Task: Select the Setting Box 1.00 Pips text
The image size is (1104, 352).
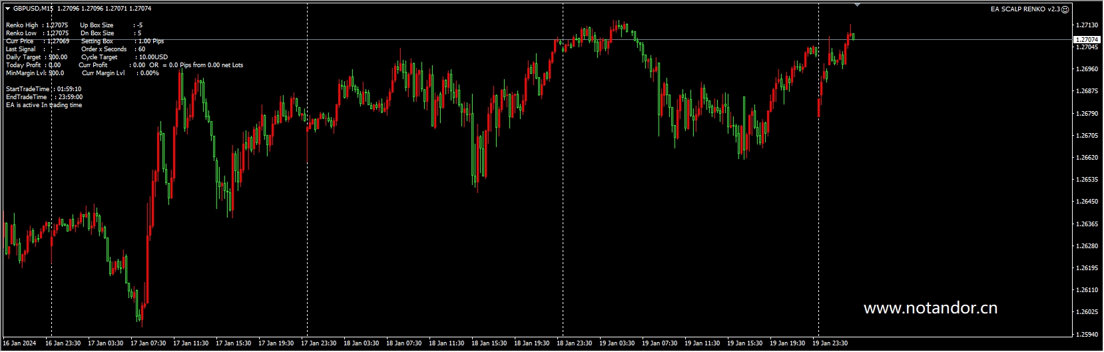Action: point(123,41)
